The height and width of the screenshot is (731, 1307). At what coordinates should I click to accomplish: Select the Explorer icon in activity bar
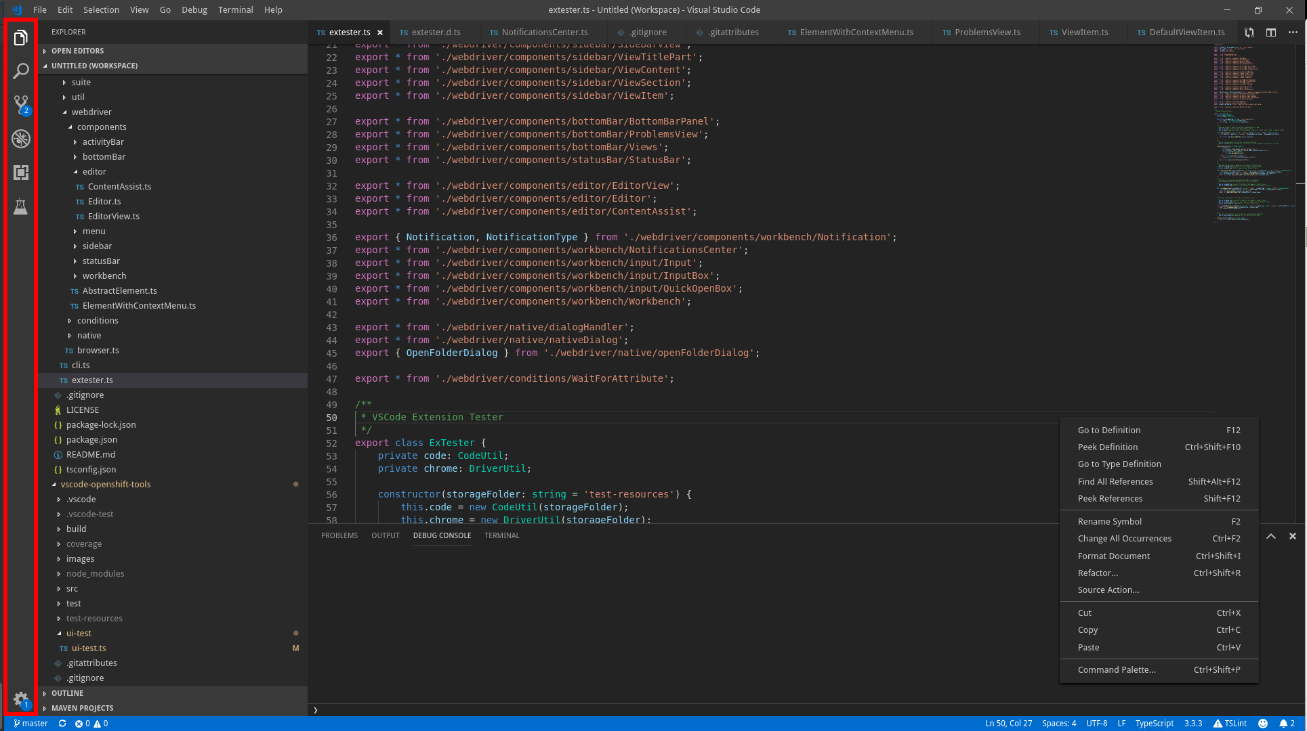tap(20, 38)
